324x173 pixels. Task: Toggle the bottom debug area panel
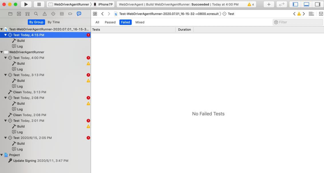307,4
